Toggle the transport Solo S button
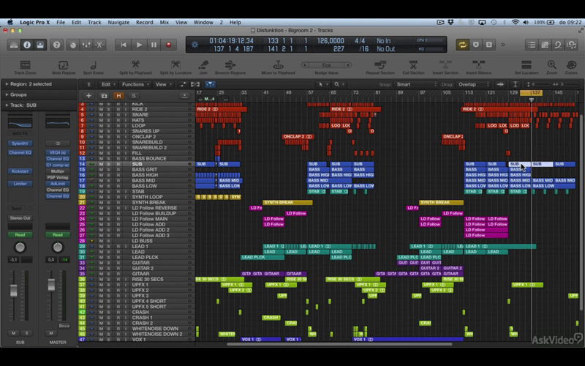Screen dimensions: 585x366 488,45
